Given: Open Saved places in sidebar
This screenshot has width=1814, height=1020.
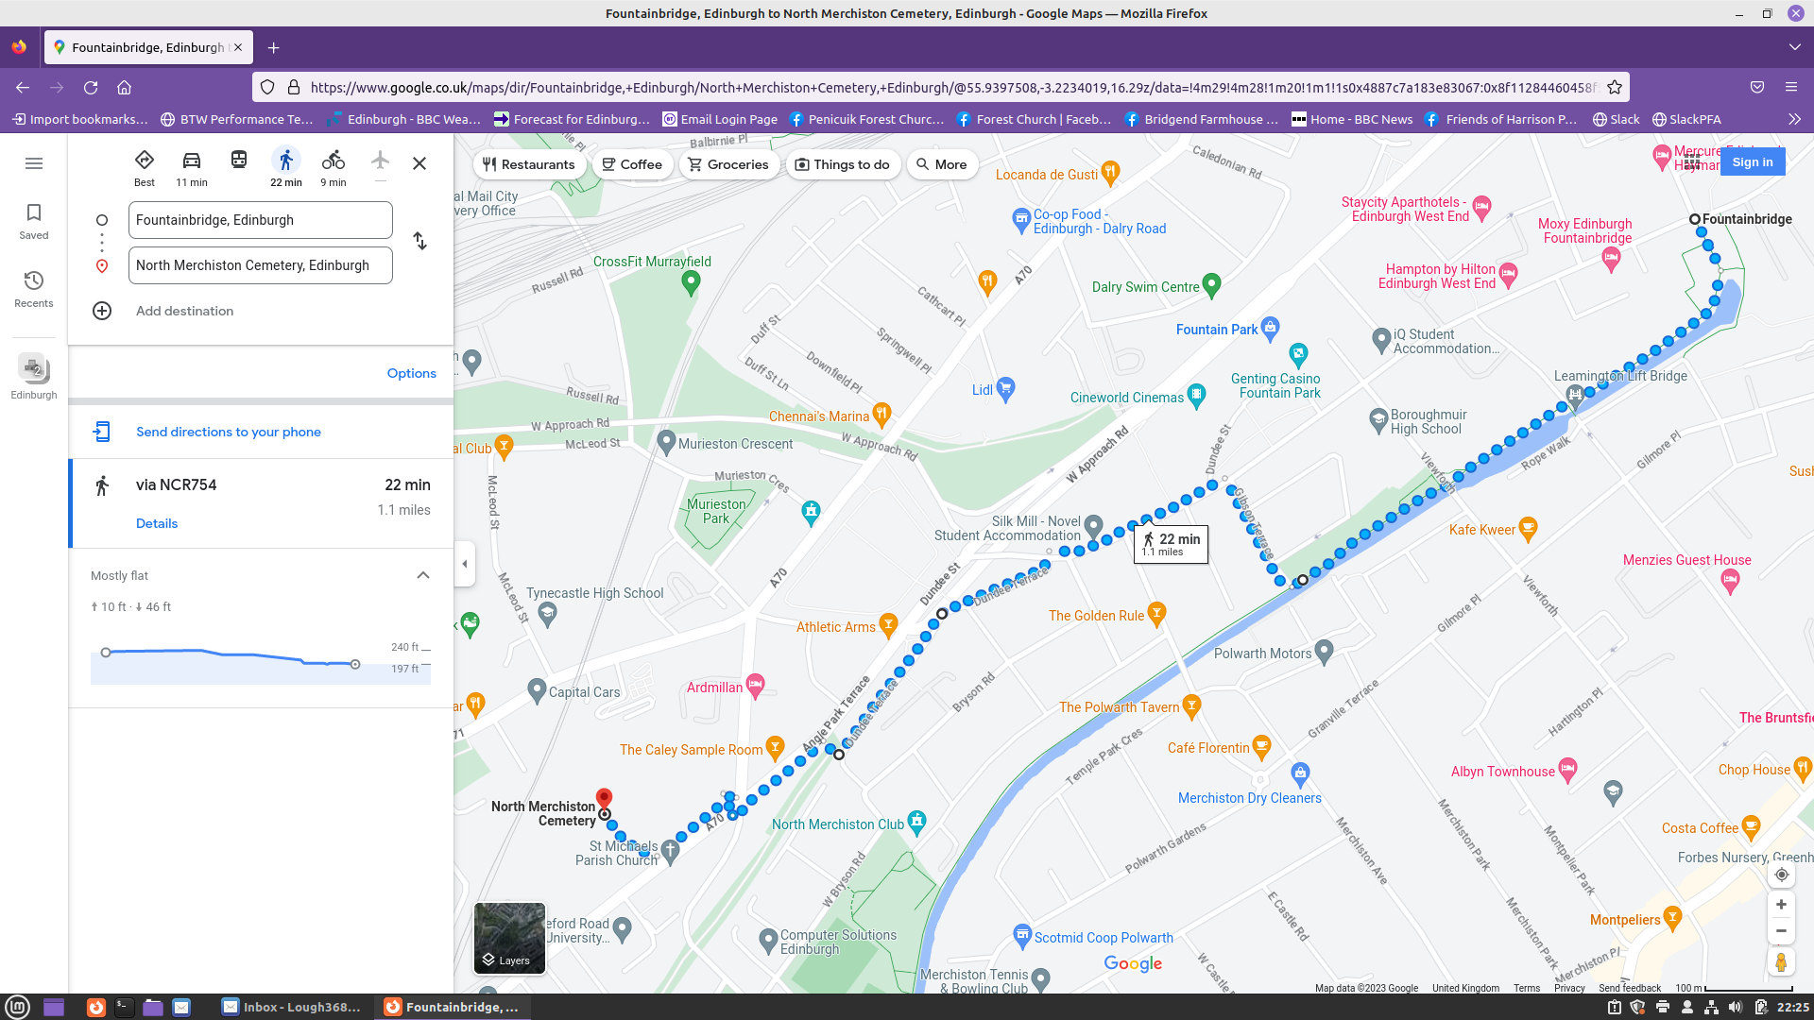Looking at the screenshot, I should point(34,221).
